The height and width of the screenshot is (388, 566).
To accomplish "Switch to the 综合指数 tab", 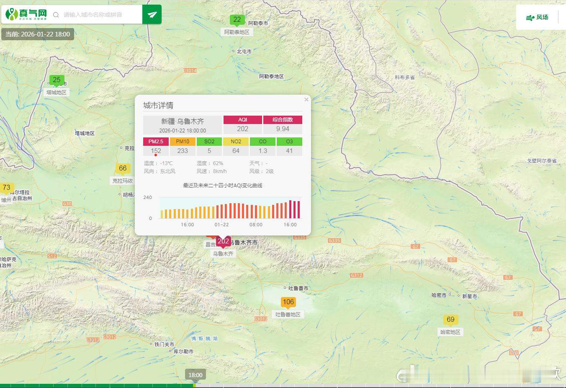I will click(283, 120).
